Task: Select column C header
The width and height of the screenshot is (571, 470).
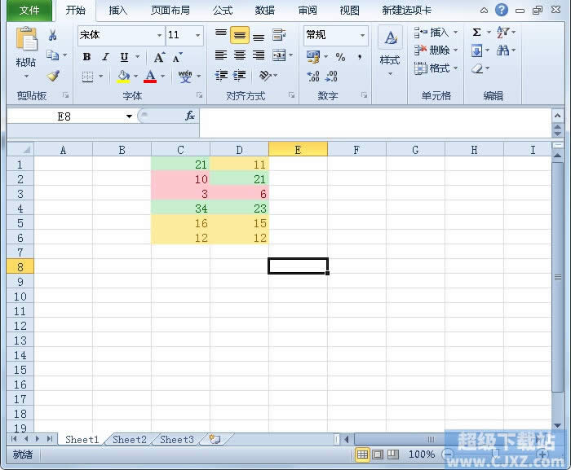Action: 180,150
